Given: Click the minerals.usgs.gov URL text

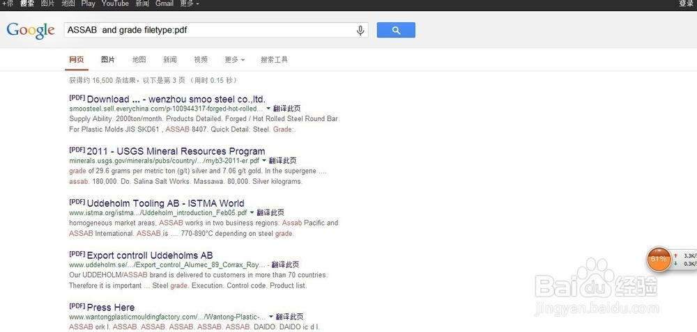Looking at the screenshot, I should [164, 161].
